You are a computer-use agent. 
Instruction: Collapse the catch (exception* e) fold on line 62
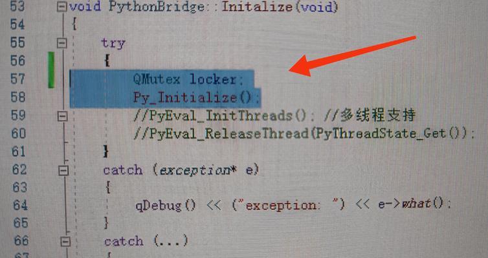click(x=63, y=170)
